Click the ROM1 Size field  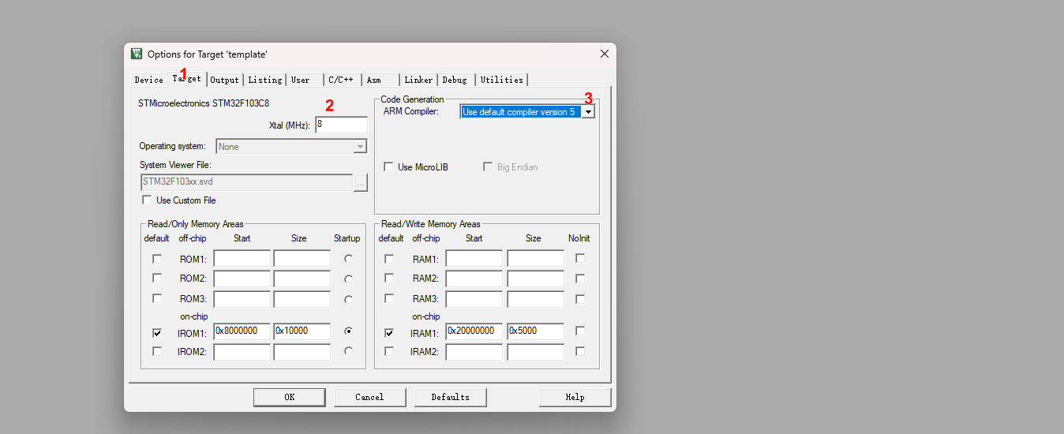[302, 259]
